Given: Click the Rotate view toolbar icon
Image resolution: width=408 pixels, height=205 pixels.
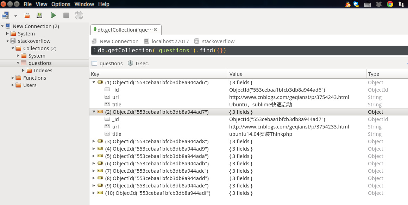Looking at the screenshot, I should point(79,15).
